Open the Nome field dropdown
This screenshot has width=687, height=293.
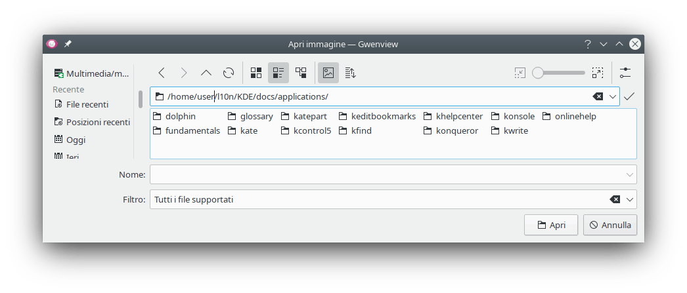click(x=630, y=175)
